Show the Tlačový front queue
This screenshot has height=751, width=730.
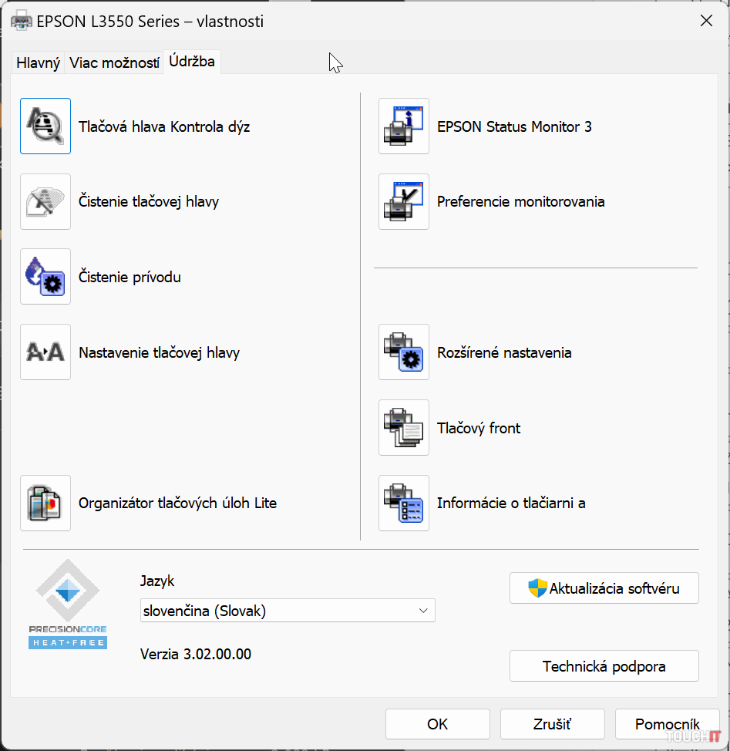point(403,428)
